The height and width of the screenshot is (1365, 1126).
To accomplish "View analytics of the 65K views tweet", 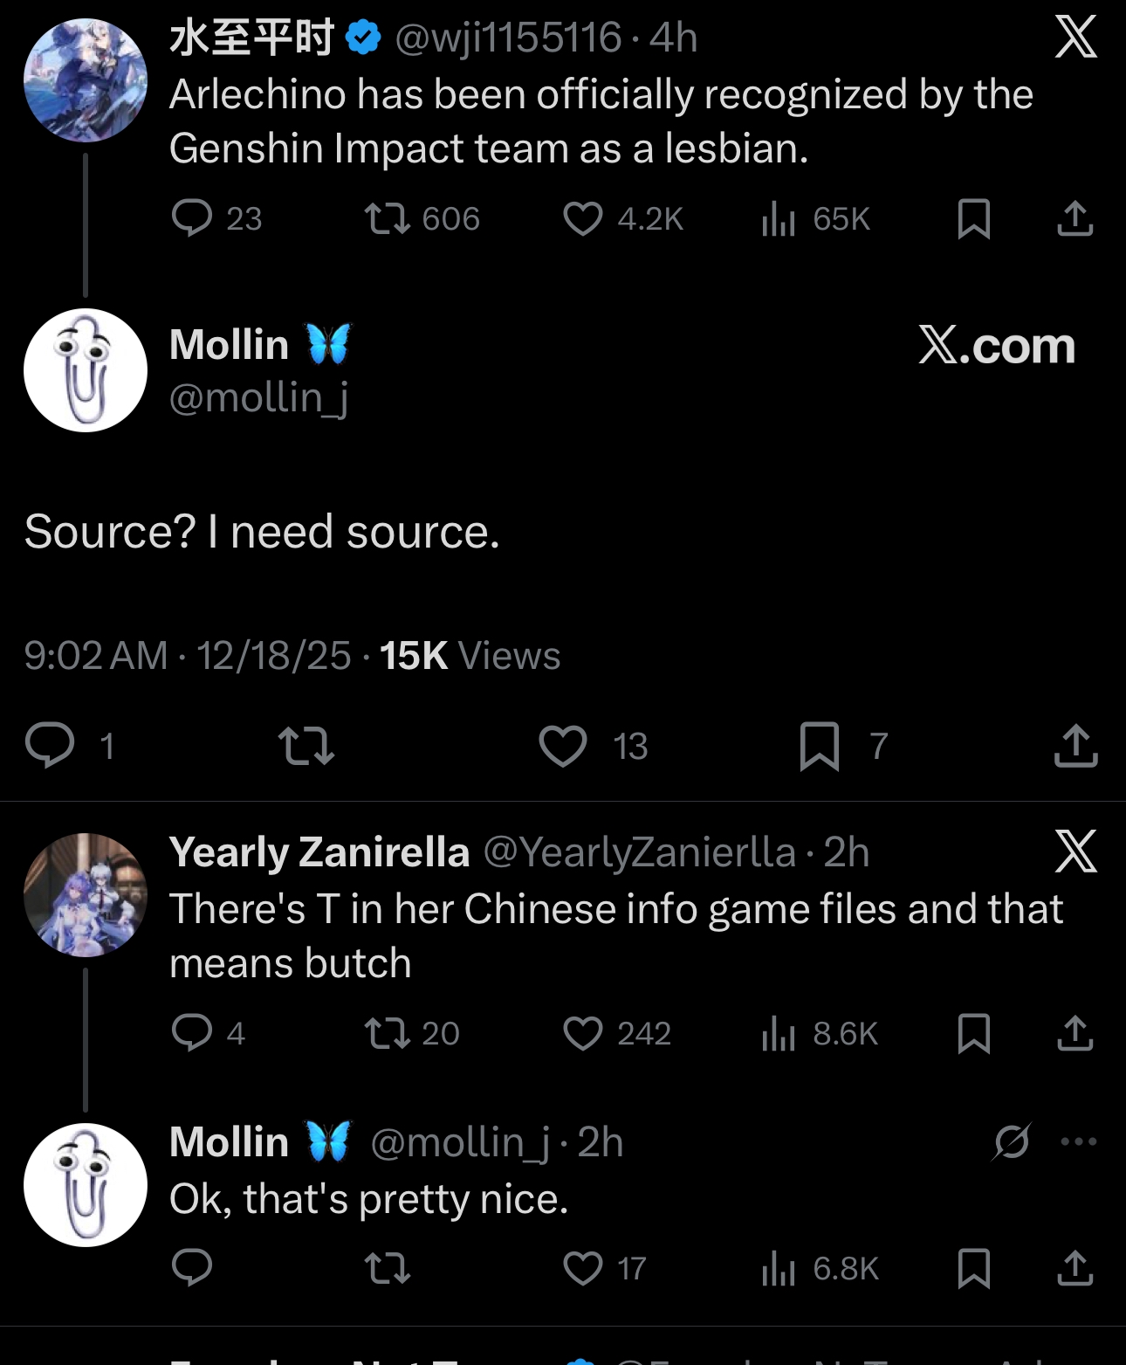I will [778, 218].
